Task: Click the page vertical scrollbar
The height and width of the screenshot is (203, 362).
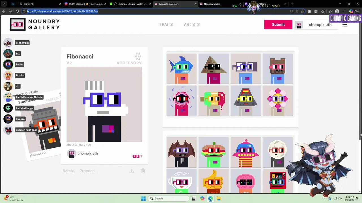Action: pyautogui.click(x=360, y=82)
